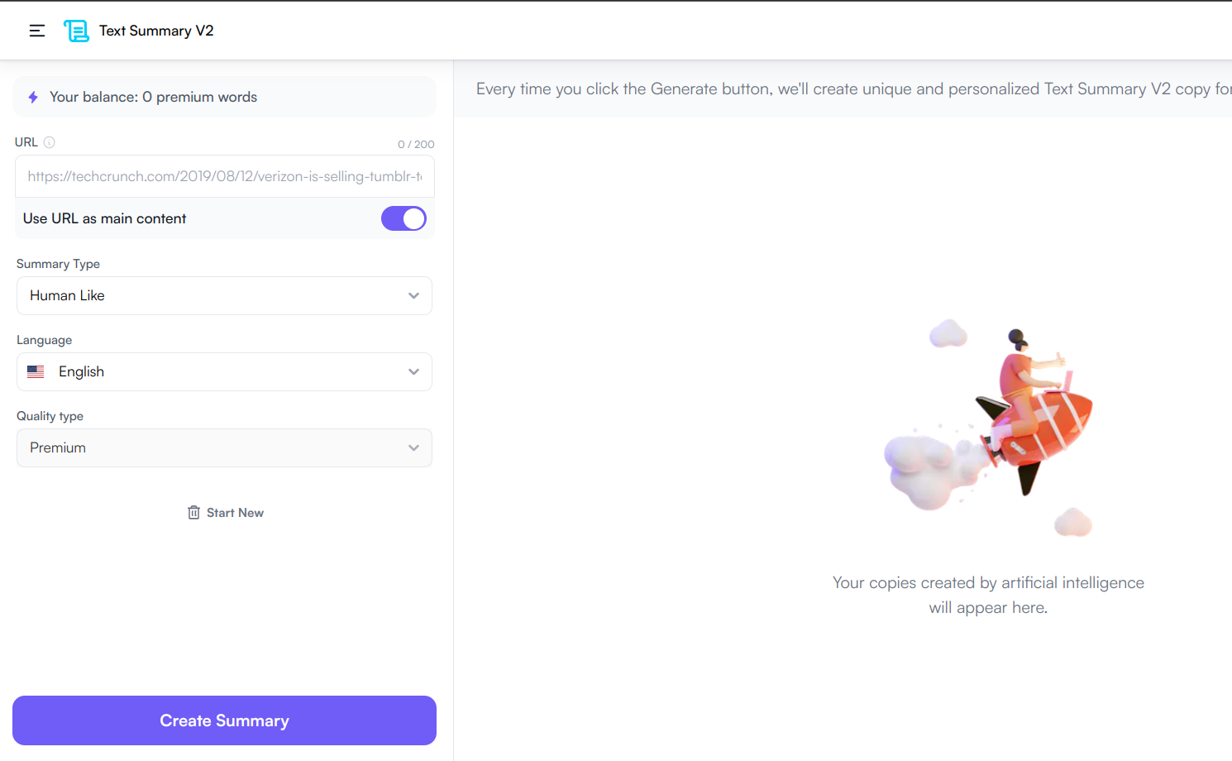This screenshot has height=761, width=1232.
Task: Open the Summary Type Human Like dropdown
Action: point(224,296)
